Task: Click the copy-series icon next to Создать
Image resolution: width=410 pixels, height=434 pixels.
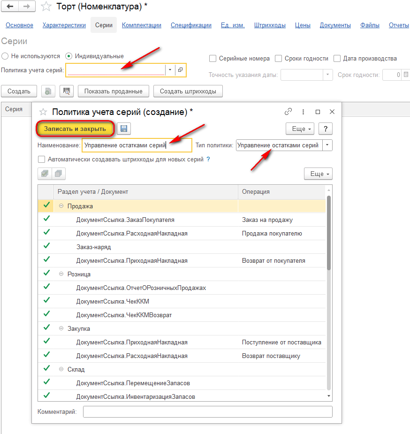Action: (48, 91)
